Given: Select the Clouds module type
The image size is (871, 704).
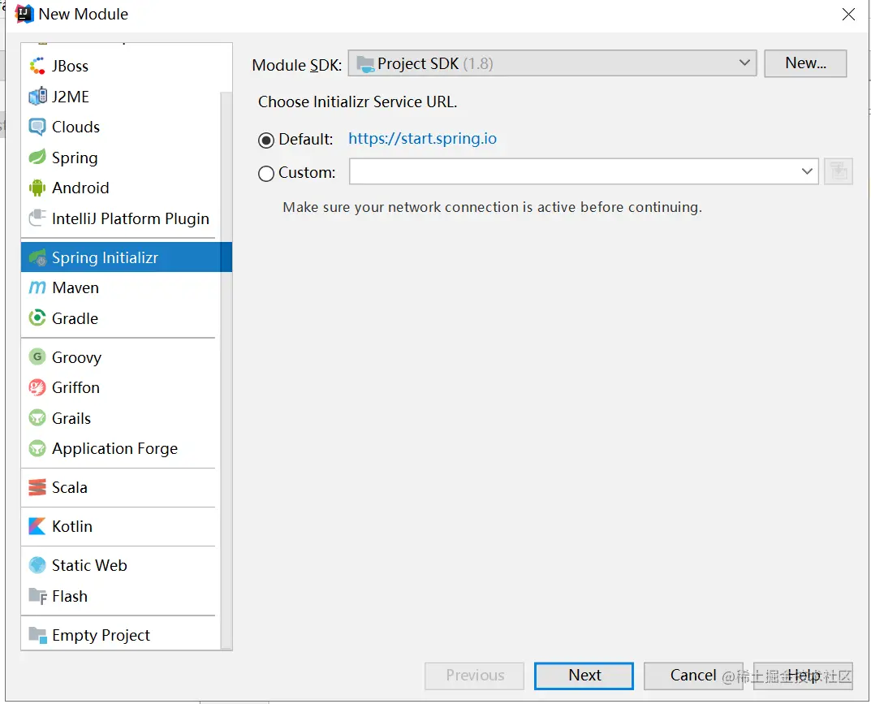Looking at the screenshot, I should click(x=120, y=127).
